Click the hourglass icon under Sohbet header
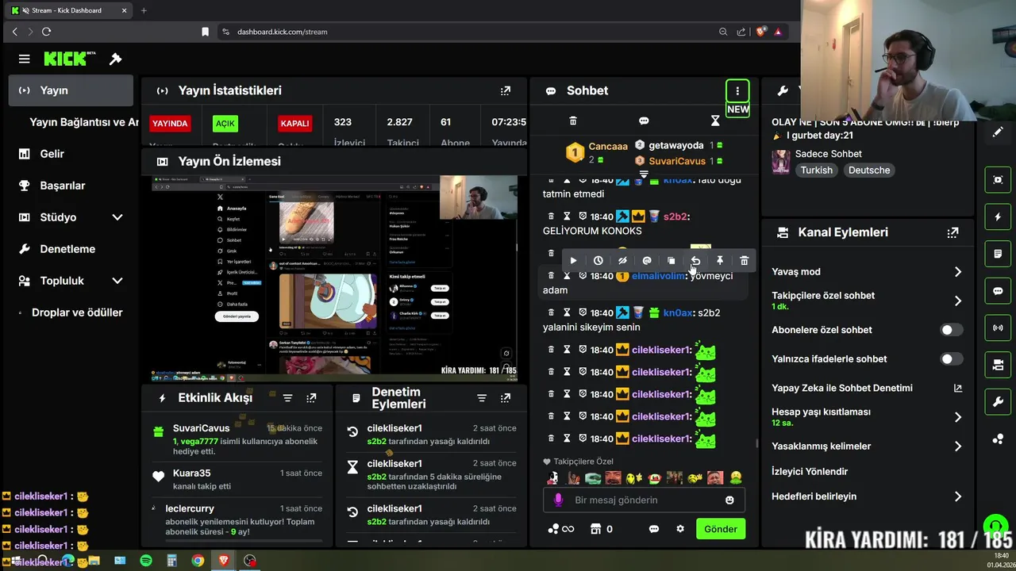This screenshot has height=571, width=1016. coord(715,121)
